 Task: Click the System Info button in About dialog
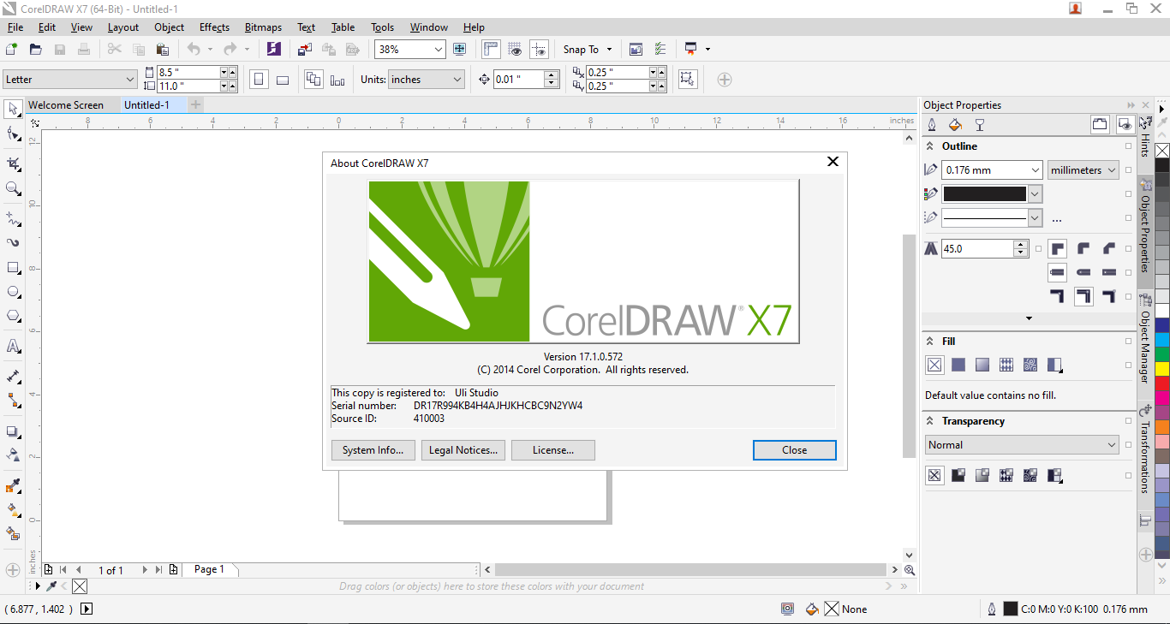point(373,449)
